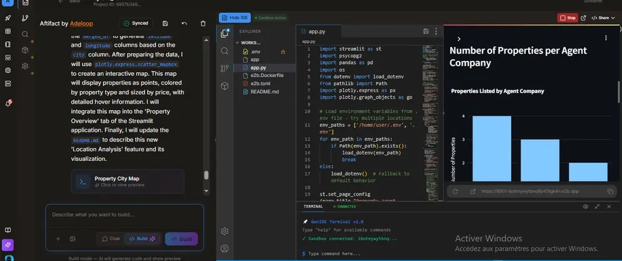Undo with the curved arrow icon
The image size is (622, 261).
point(184,24)
